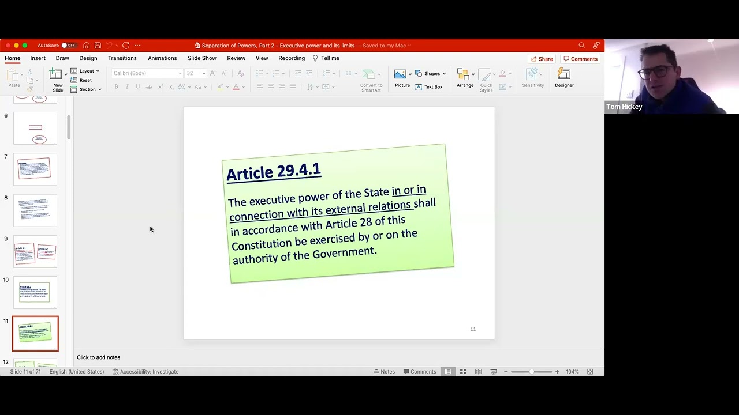This screenshot has width=739, height=415.
Task: Open the co-authoring people icon
Action: click(x=596, y=46)
